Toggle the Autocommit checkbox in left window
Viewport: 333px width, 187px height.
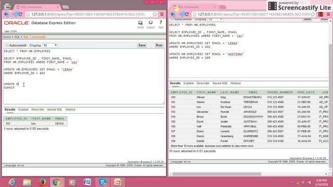(7, 45)
